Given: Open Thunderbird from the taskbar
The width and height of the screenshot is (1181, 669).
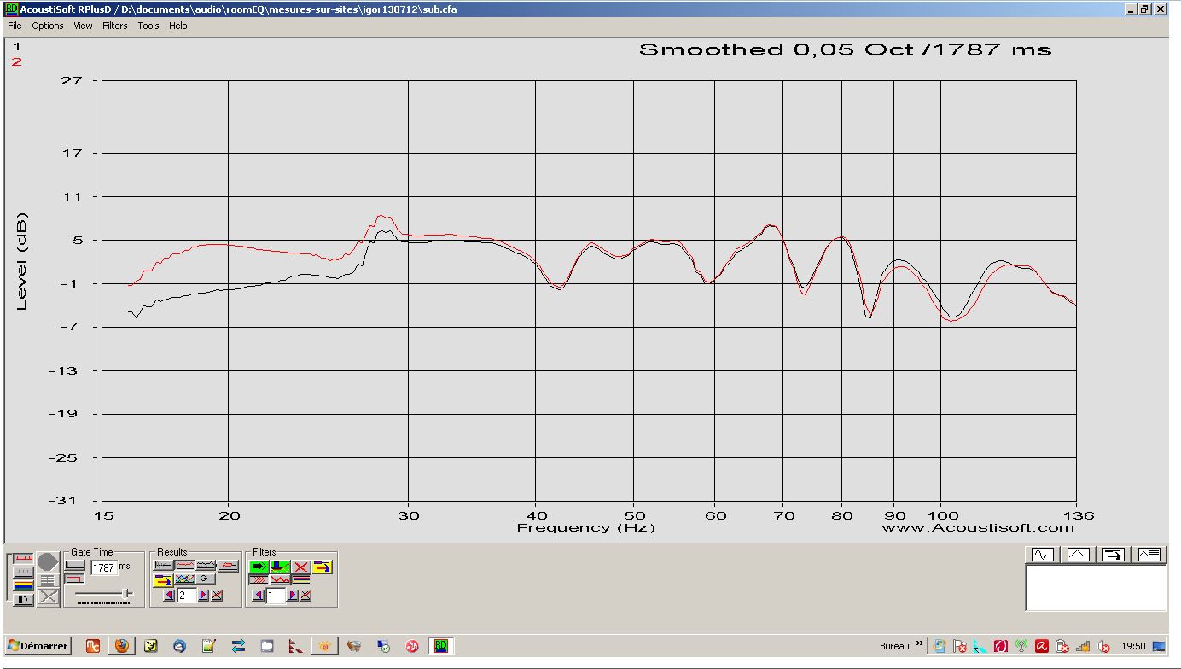Looking at the screenshot, I should pos(179,646).
